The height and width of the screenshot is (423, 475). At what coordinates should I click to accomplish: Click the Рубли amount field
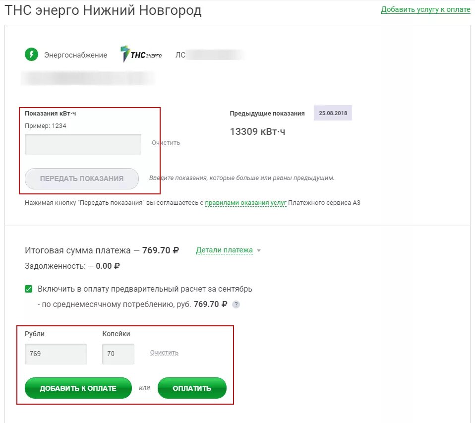(56, 354)
